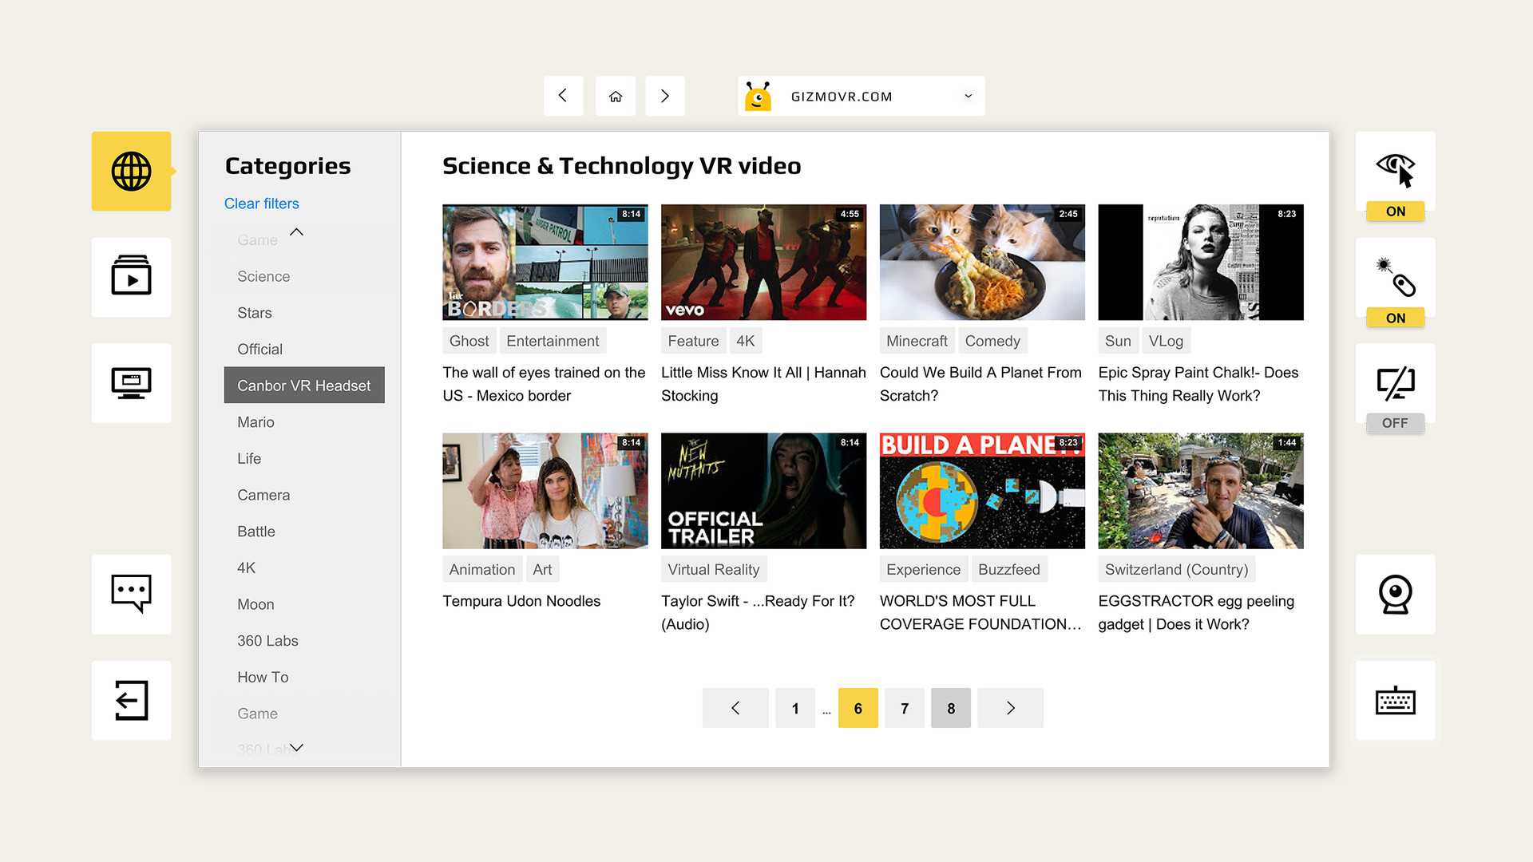Viewport: 1533px width, 862px height.
Task: Select the 360 Labs category
Action: pos(267,641)
